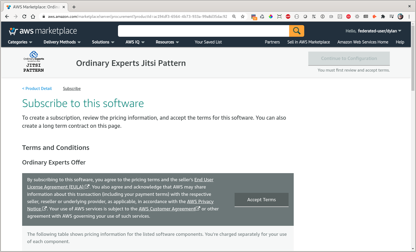Open the Solutions menu

tap(103, 42)
